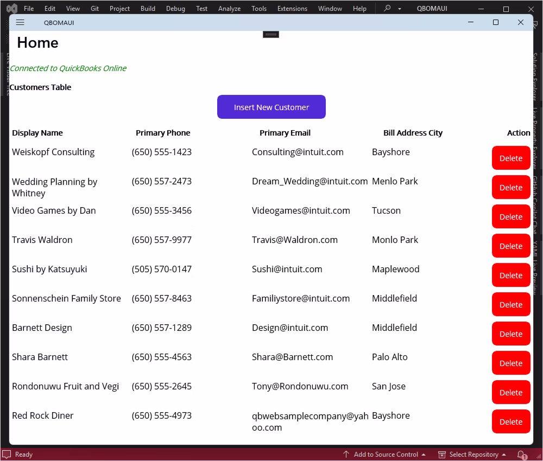Select Consulting@intuit.com email cell

(x=298, y=152)
